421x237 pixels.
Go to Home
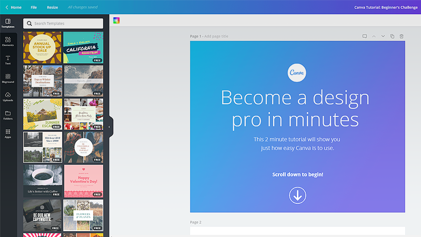[x=16, y=7]
